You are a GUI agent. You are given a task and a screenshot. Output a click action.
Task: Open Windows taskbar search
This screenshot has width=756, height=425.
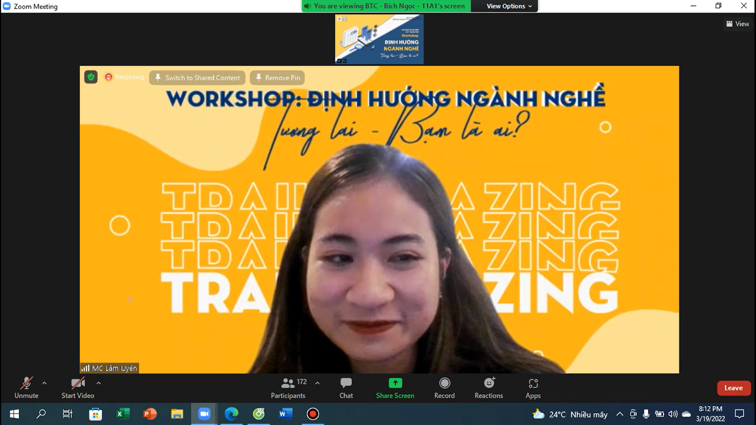tap(42, 414)
